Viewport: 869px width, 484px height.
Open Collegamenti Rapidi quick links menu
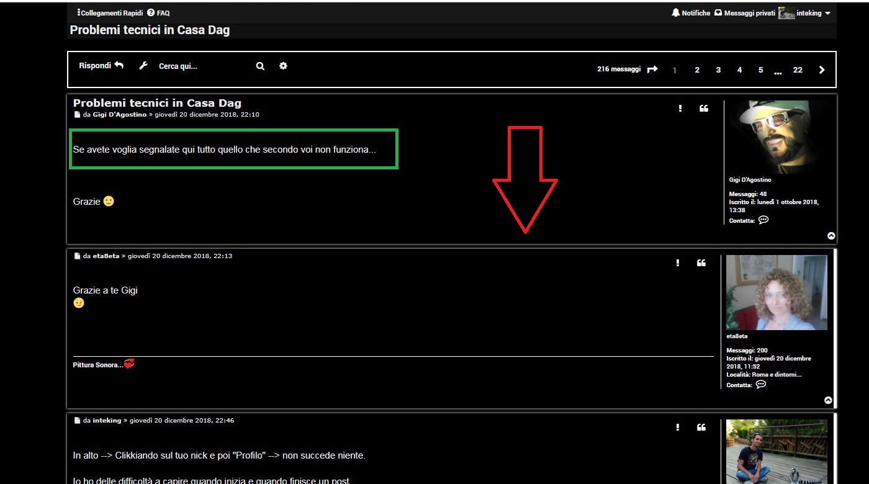pos(109,13)
